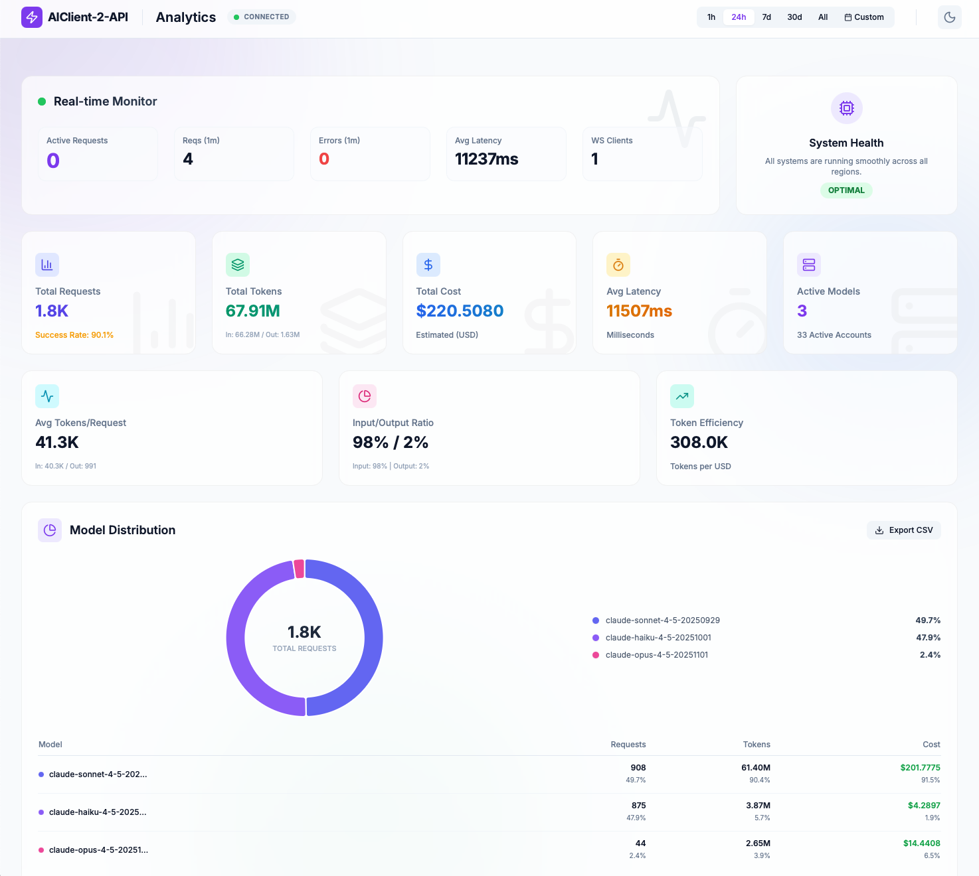Click the Total Requests bar chart icon

point(47,265)
